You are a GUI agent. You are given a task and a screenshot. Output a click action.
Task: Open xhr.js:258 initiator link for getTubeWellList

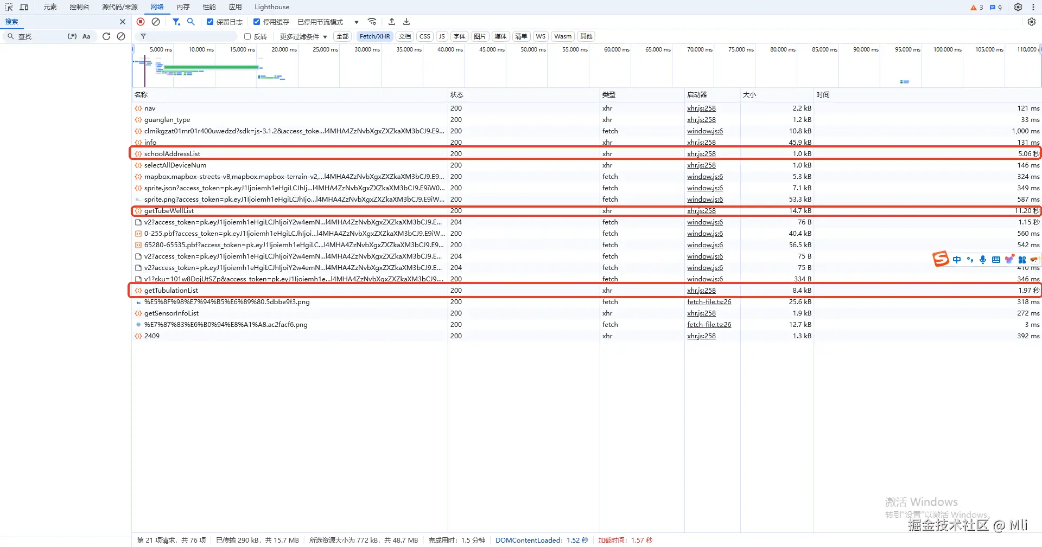tap(701, 211)
